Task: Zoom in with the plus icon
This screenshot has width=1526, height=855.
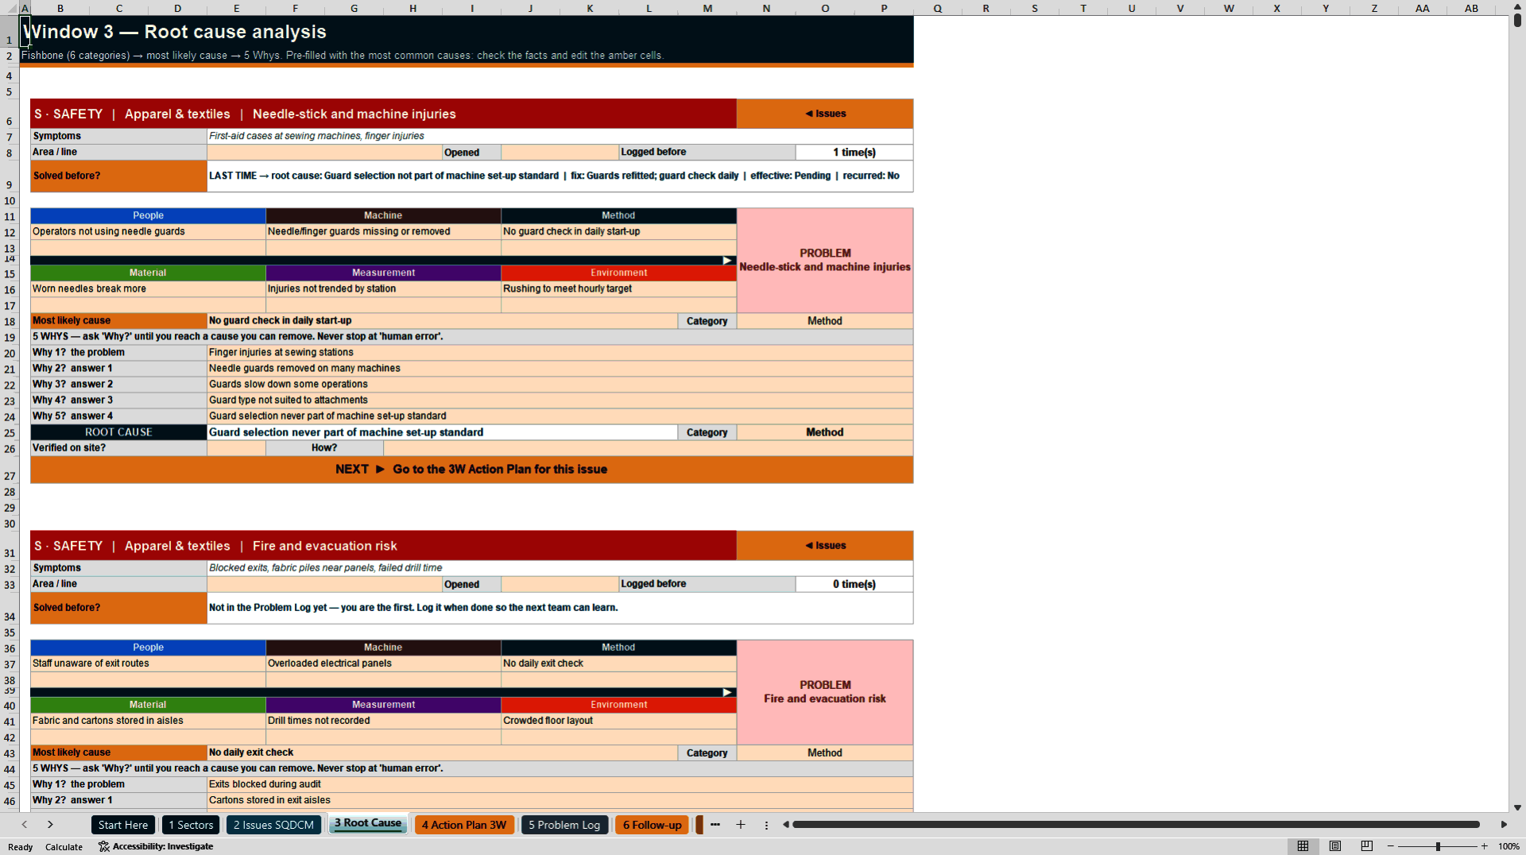Action: pyautogui.click(x=1485, y=846)
